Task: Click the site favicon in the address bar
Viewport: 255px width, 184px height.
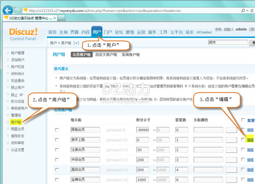Action: (26, 10)
